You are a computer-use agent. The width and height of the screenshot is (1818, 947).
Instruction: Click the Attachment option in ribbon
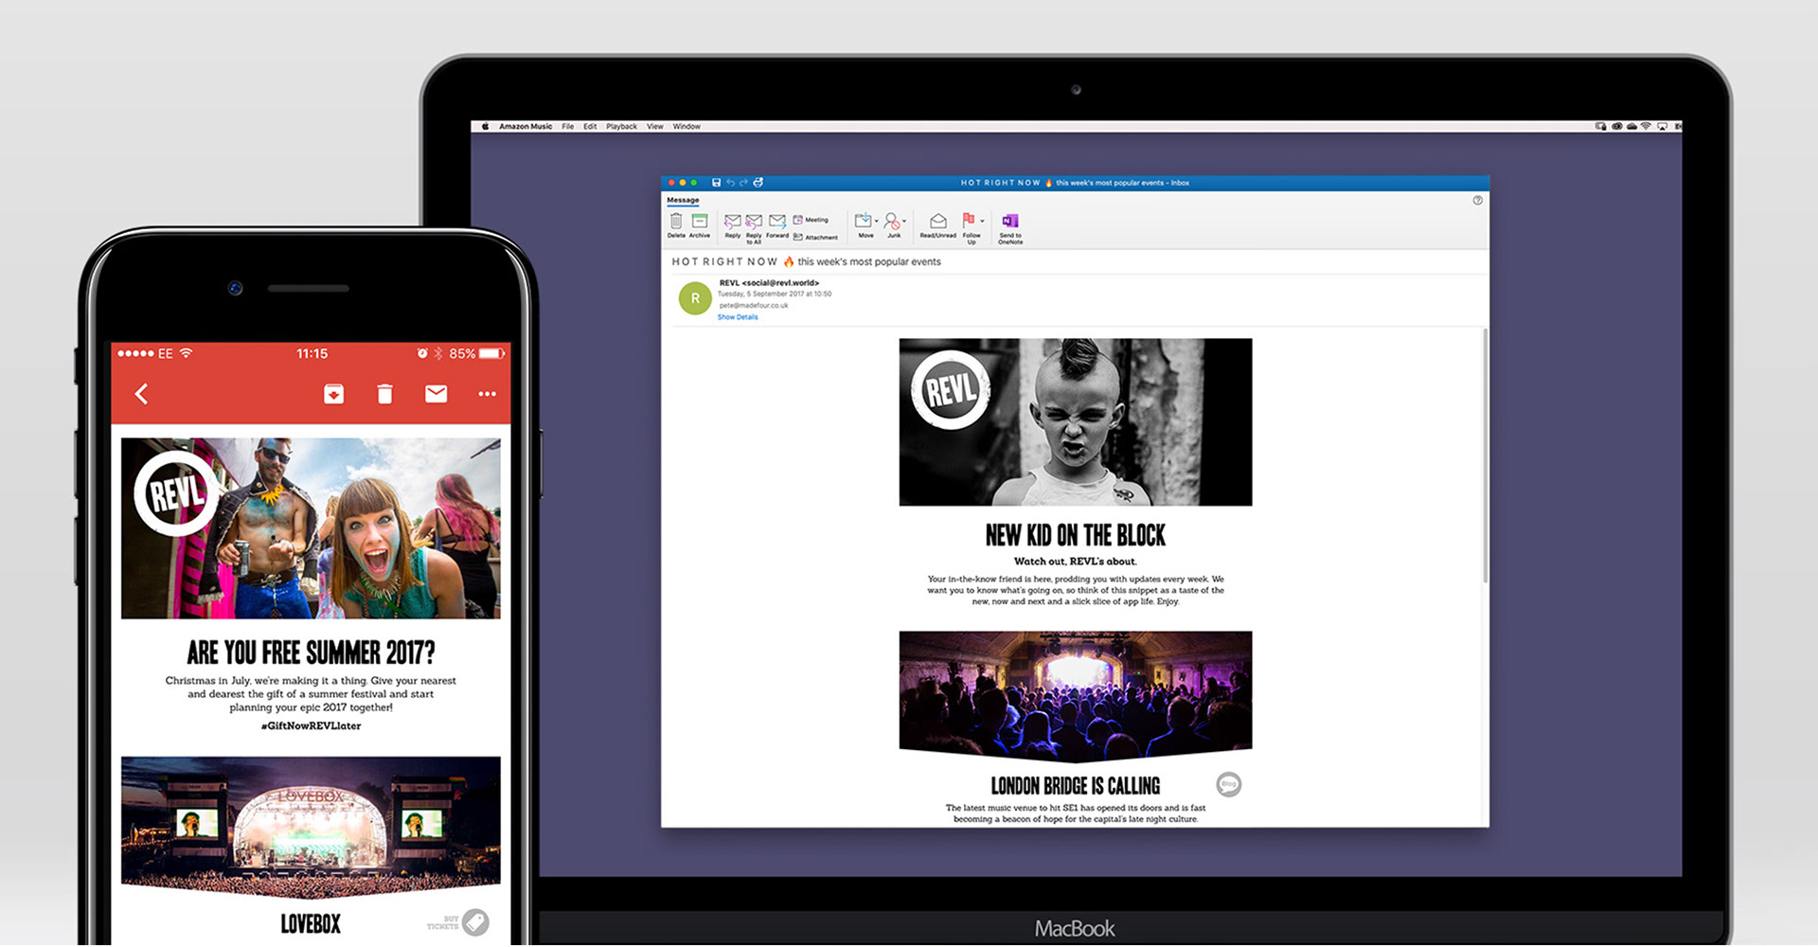tap(815, 237)
